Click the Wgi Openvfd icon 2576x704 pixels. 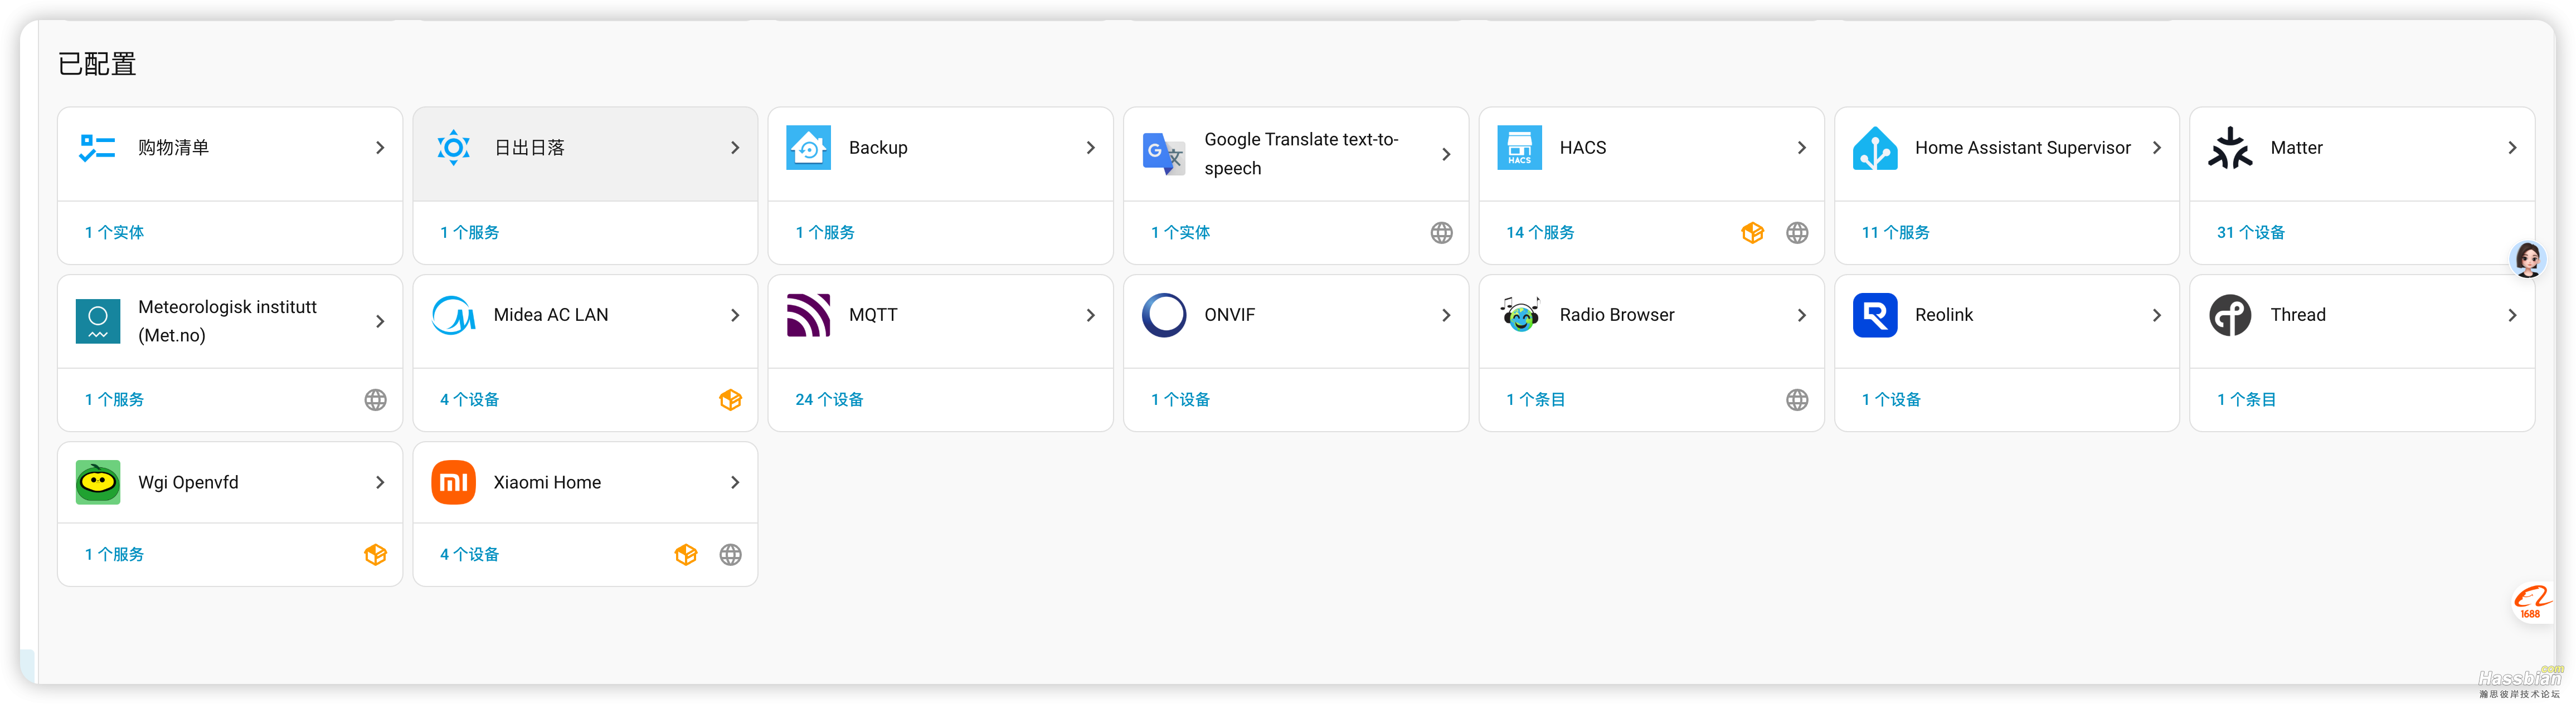pos(98,482)
